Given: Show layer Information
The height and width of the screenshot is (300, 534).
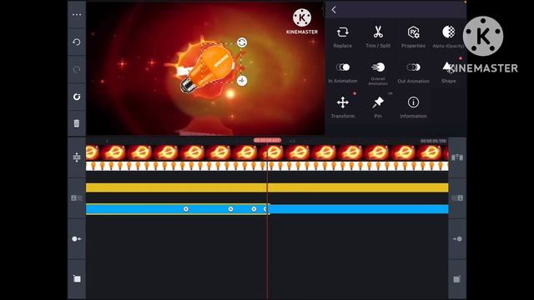Looking at the screenshot, I should click(413, 107).
